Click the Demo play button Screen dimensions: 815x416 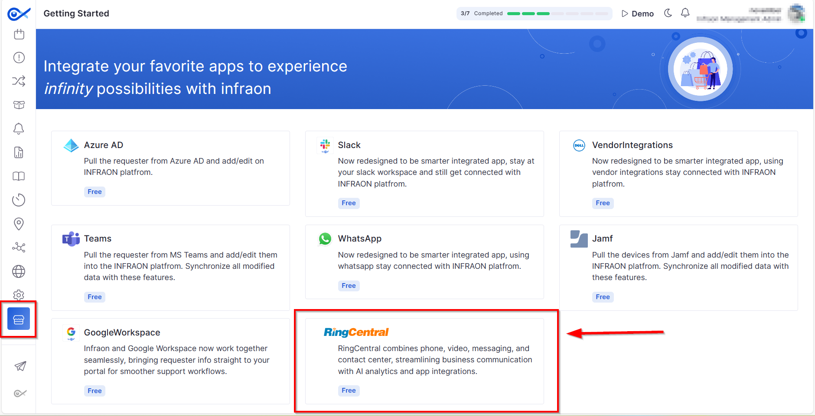click(638, 13)
